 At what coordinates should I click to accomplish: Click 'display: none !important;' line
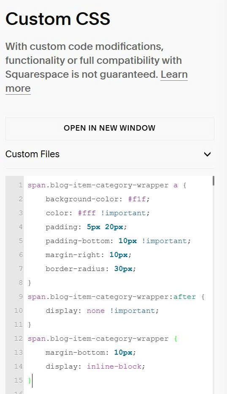(102, 311)
